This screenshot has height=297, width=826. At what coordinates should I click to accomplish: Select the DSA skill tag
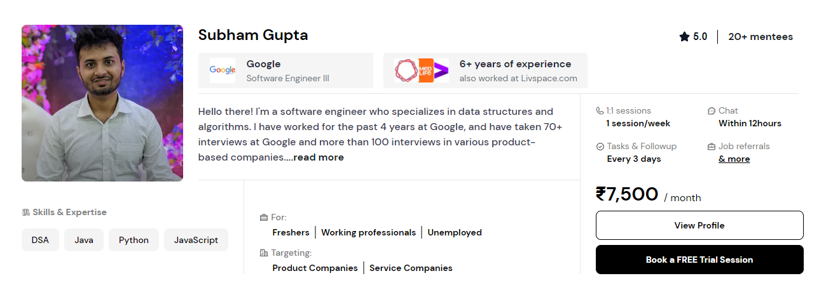(x=40, y=241)
